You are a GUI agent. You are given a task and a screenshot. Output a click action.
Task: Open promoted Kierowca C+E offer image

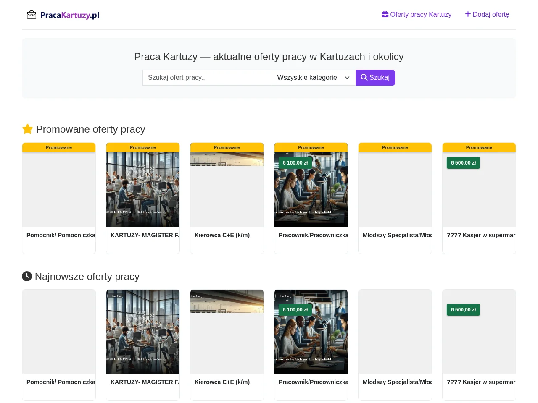[x=227, y=189]
